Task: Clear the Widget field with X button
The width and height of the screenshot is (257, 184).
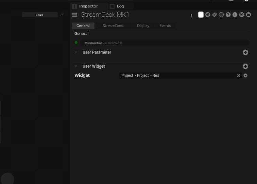Action: coord(239,76)
